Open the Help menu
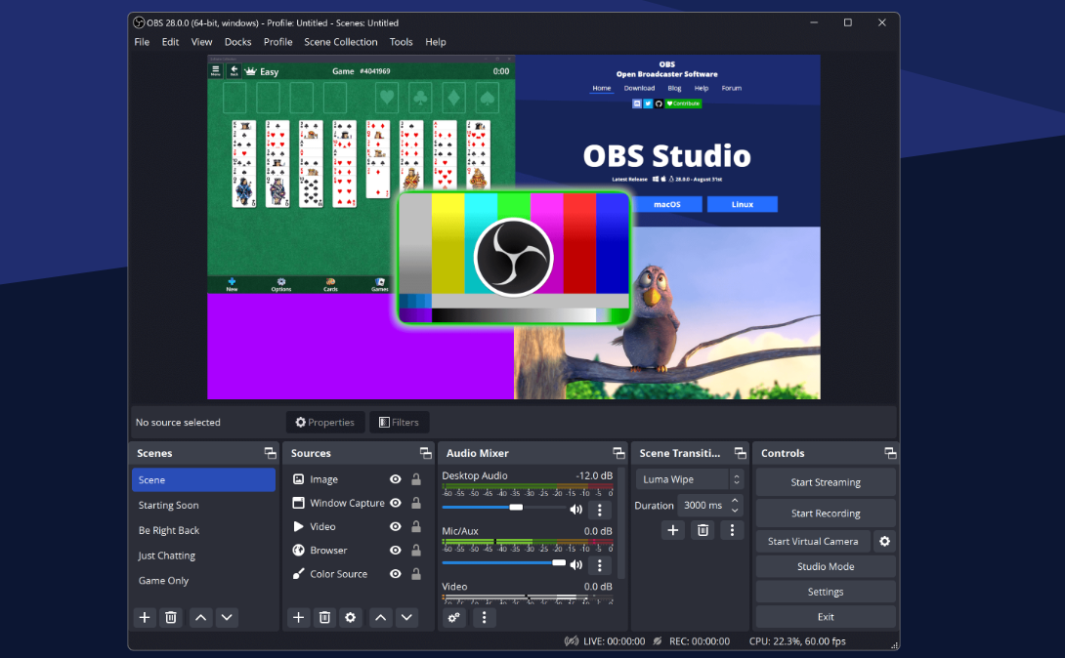The image size is (1065, 658). point(436,42)
